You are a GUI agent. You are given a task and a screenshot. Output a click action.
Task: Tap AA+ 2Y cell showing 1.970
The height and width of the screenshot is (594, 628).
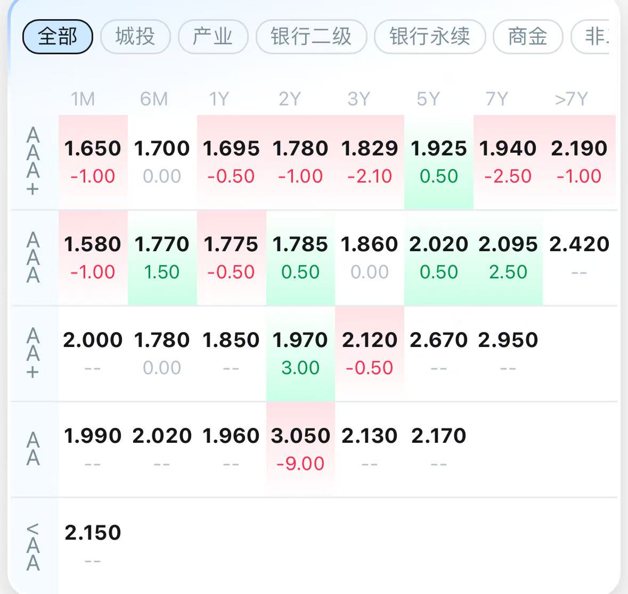pos(300,354)
